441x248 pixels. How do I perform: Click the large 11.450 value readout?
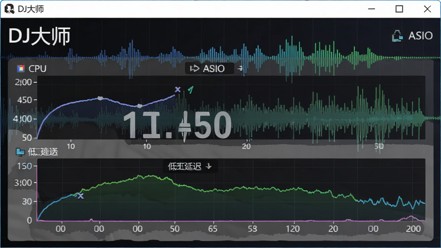[x=177, y=125]
